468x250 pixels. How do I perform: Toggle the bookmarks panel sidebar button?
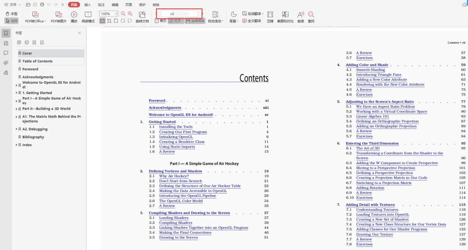point(6,33)
